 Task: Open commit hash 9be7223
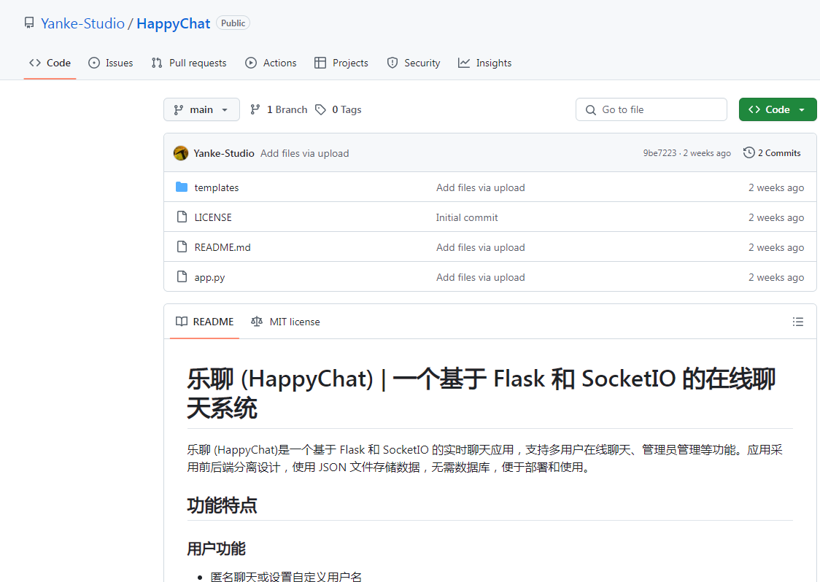point(660,153)
